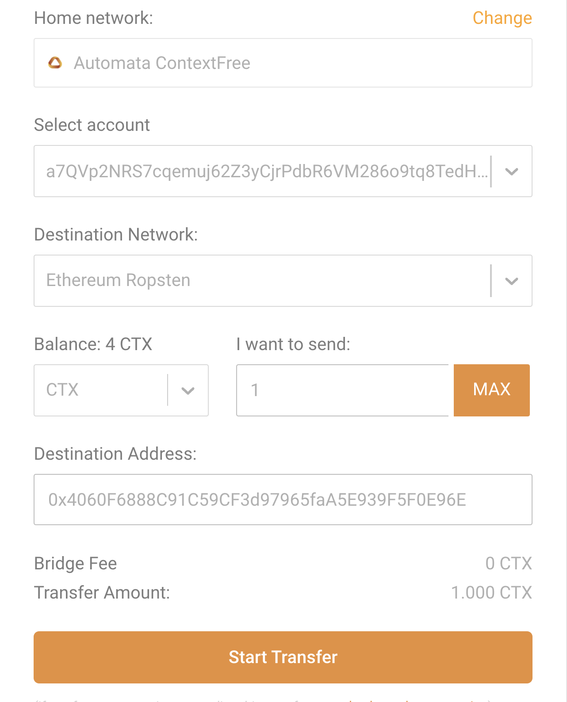Screen dimensions: 567x702
Task: Click the MAX amount button
Action: (x=492, y=390)
